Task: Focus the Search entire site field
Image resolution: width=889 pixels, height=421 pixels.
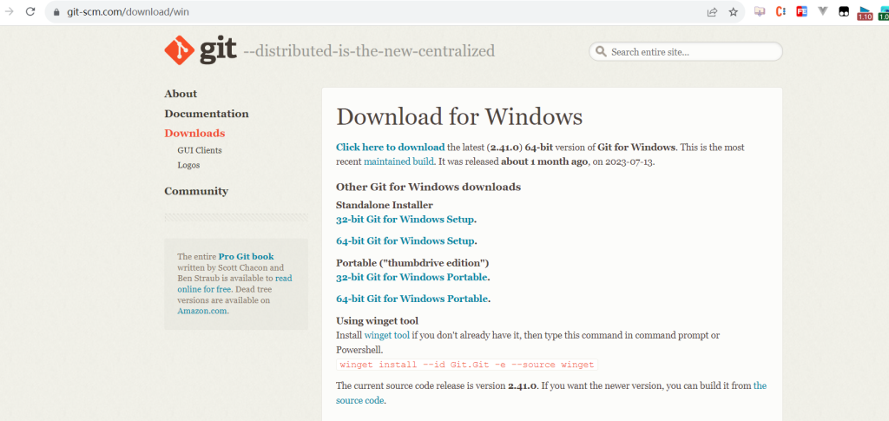Action: pyautogui.click(x=686, y=51)
